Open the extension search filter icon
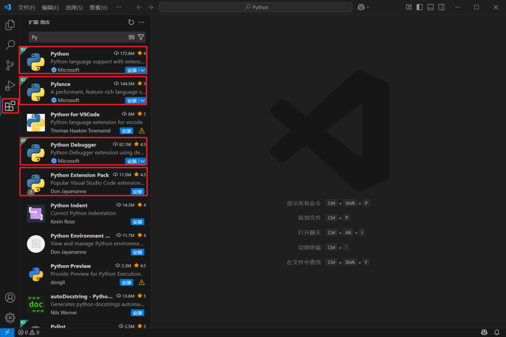Screen dimensions: 506x337 pyautogui.click(x=141, y=37)
